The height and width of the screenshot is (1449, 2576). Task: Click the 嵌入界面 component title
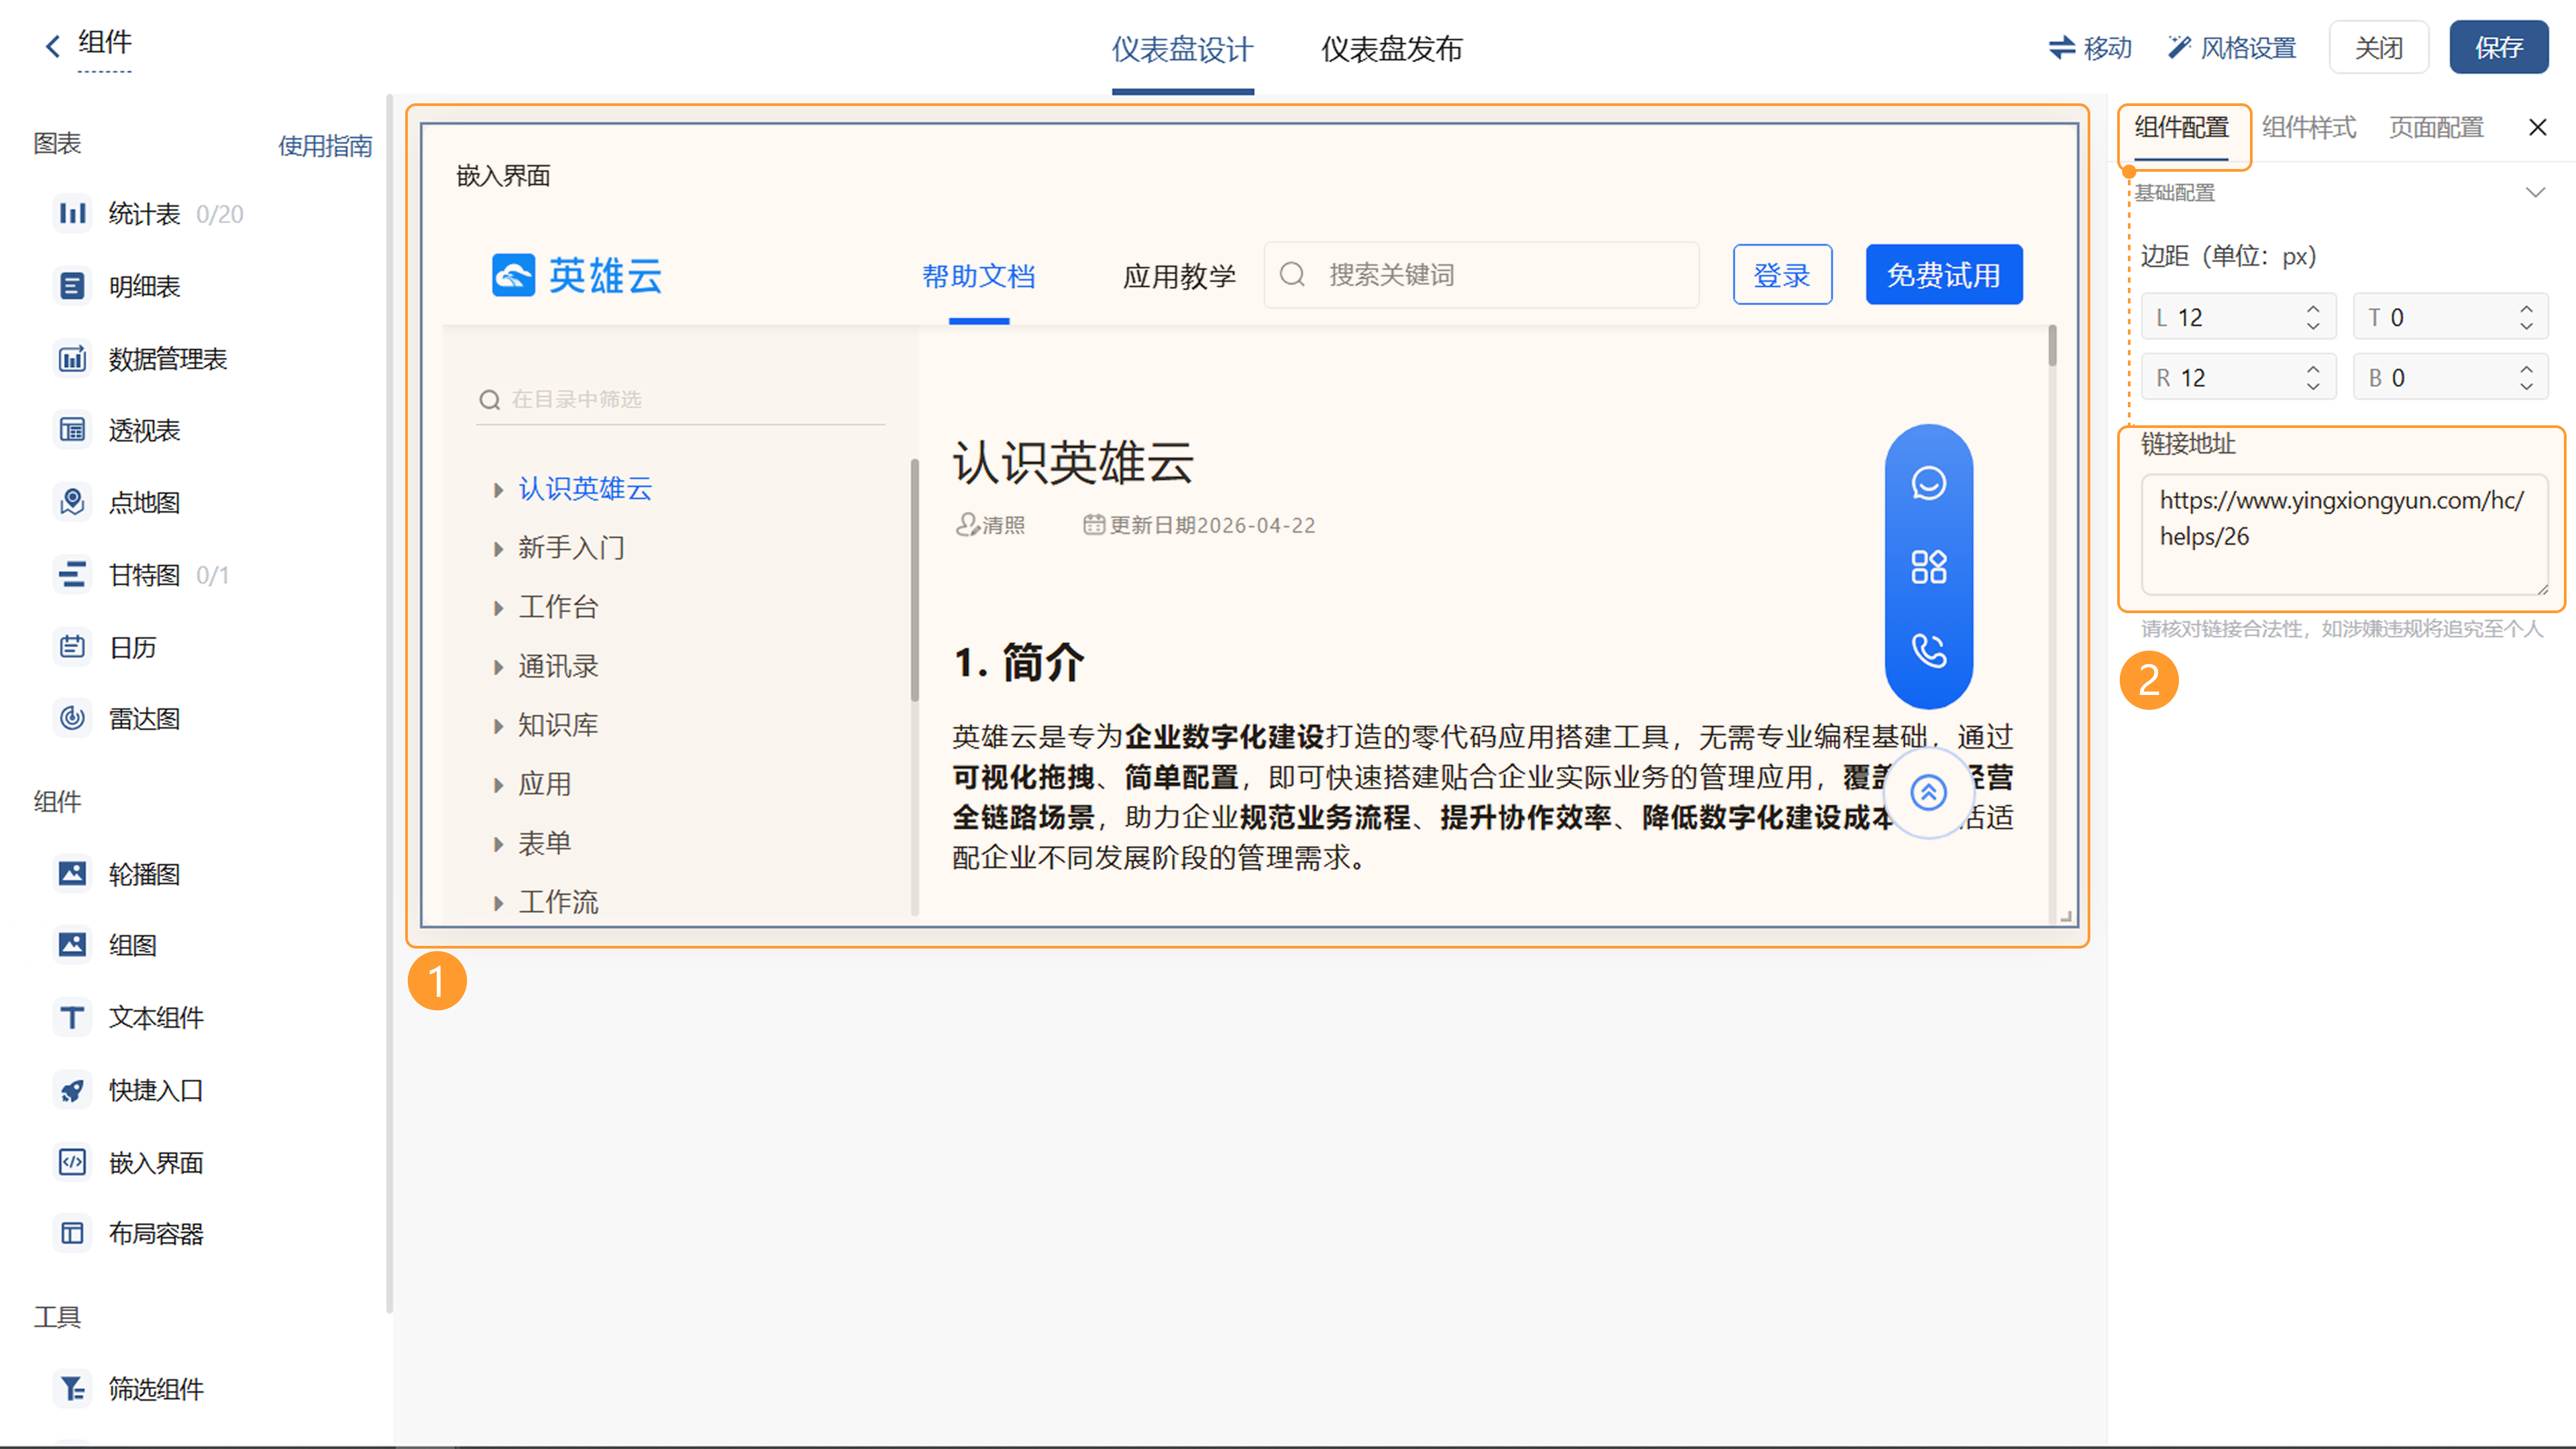click(503, 176)
